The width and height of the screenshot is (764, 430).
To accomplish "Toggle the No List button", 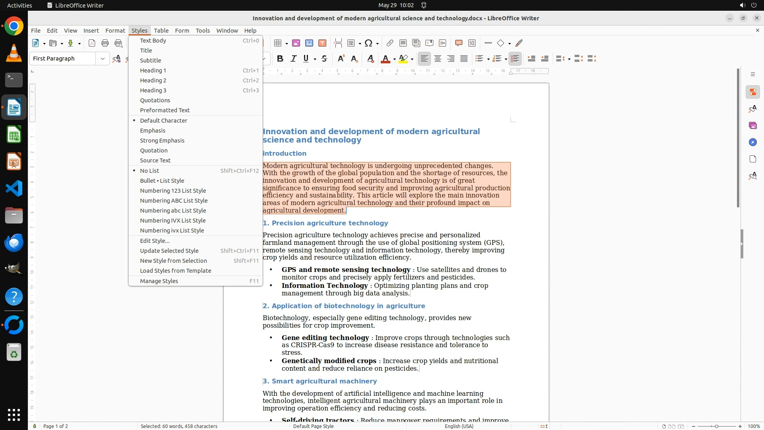I will click(x=515, y=59).
